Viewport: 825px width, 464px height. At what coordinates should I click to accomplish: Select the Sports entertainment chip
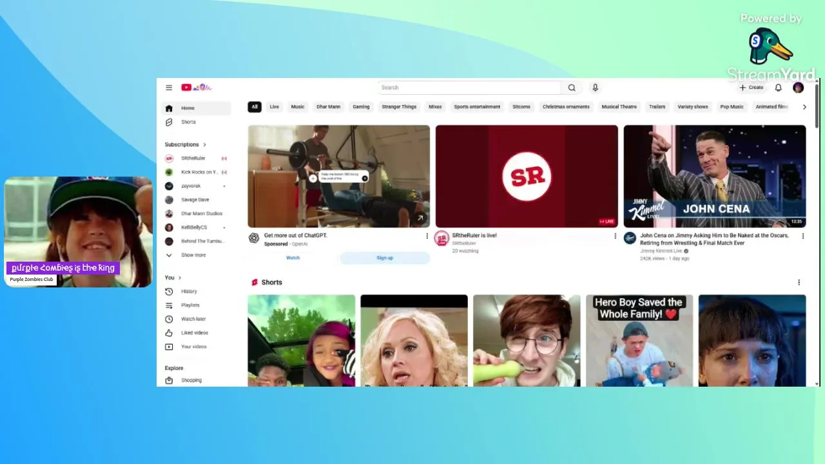point(477,107)
